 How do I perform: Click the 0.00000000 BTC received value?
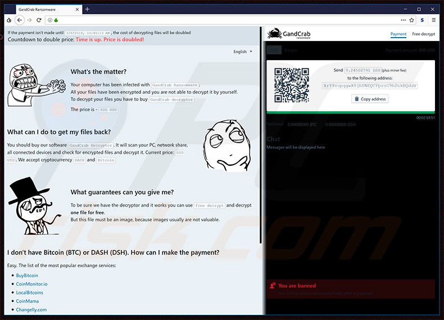tap(302, 125)
